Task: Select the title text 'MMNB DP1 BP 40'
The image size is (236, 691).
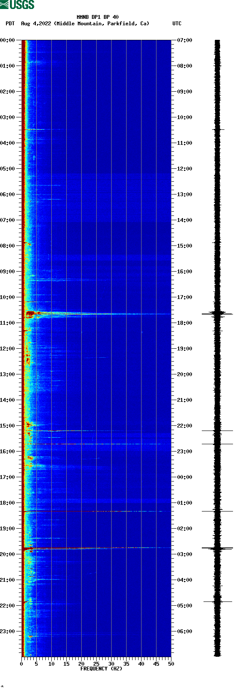Action: pos(97,17)
